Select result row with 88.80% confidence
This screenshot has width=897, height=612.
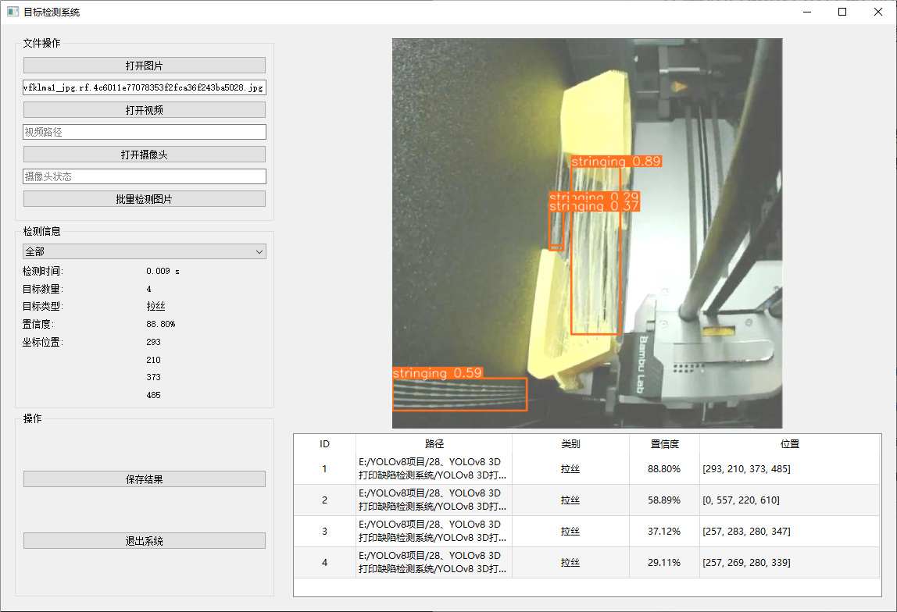click(x=664, y=469)
